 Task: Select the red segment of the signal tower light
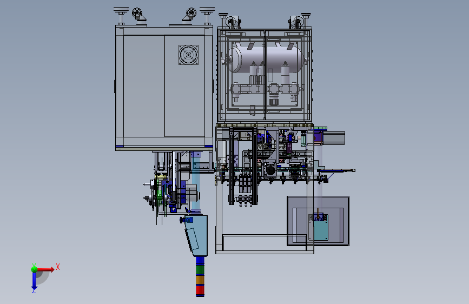point(200,290)
